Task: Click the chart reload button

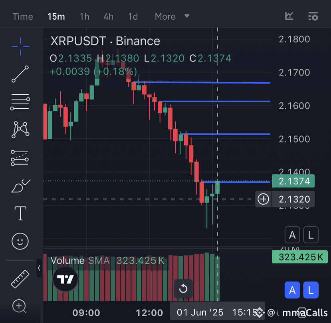Action: pos(183,289)
